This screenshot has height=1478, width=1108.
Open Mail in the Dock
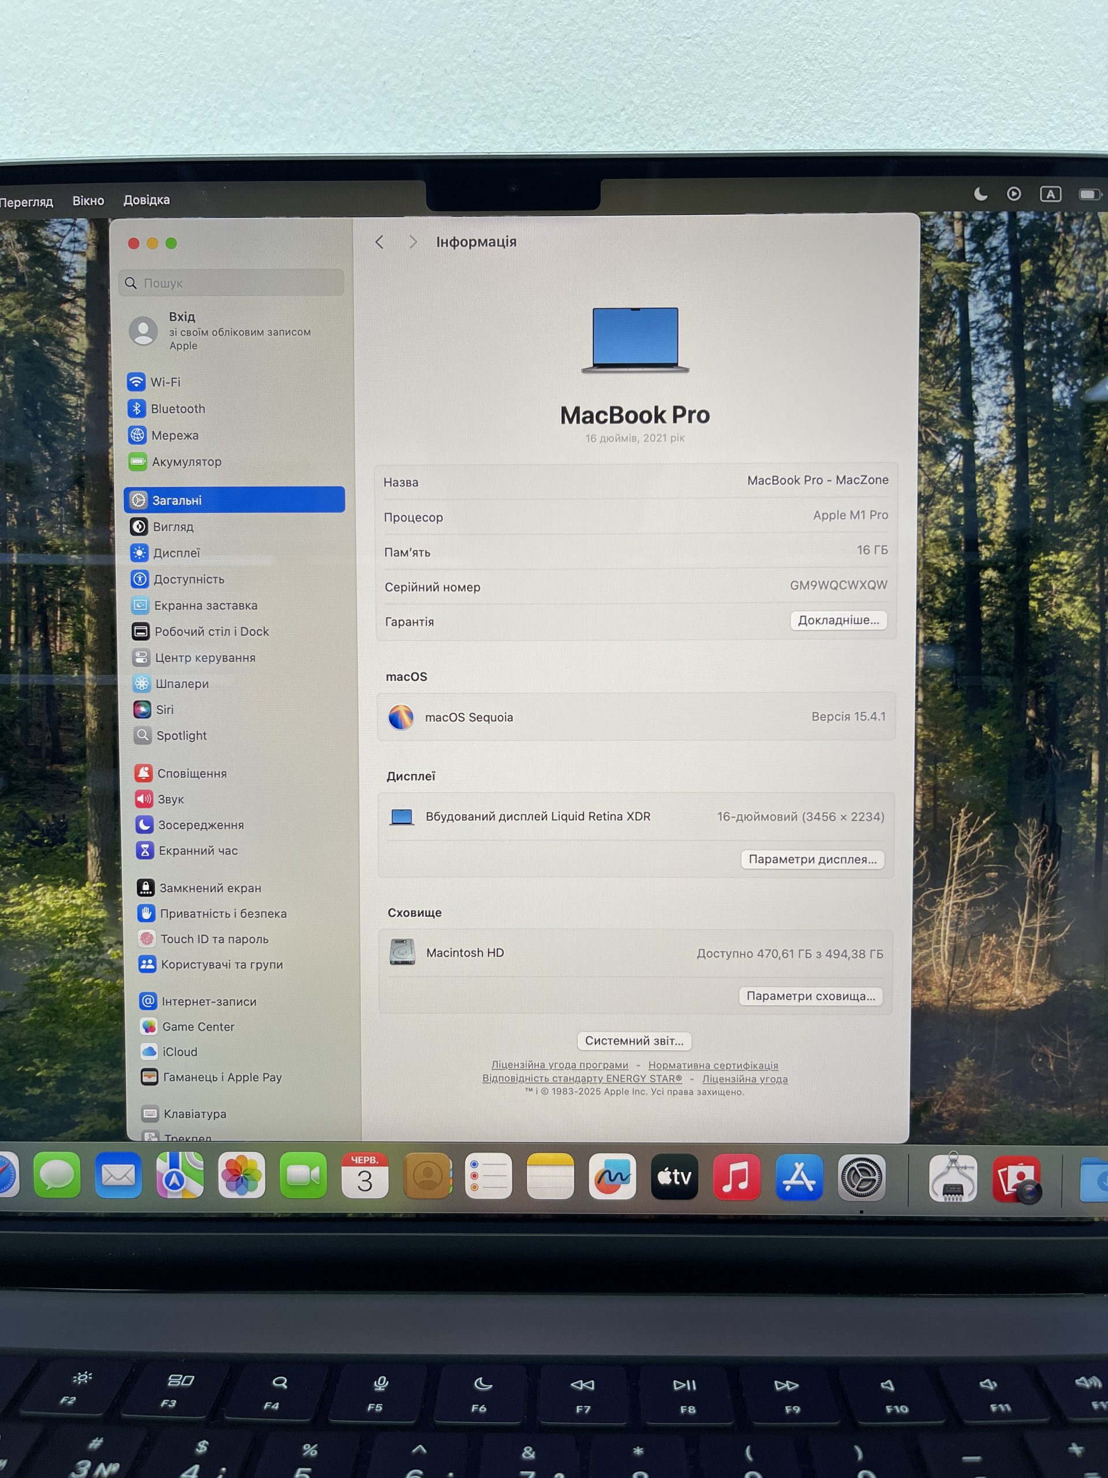tap(118, 1175)
